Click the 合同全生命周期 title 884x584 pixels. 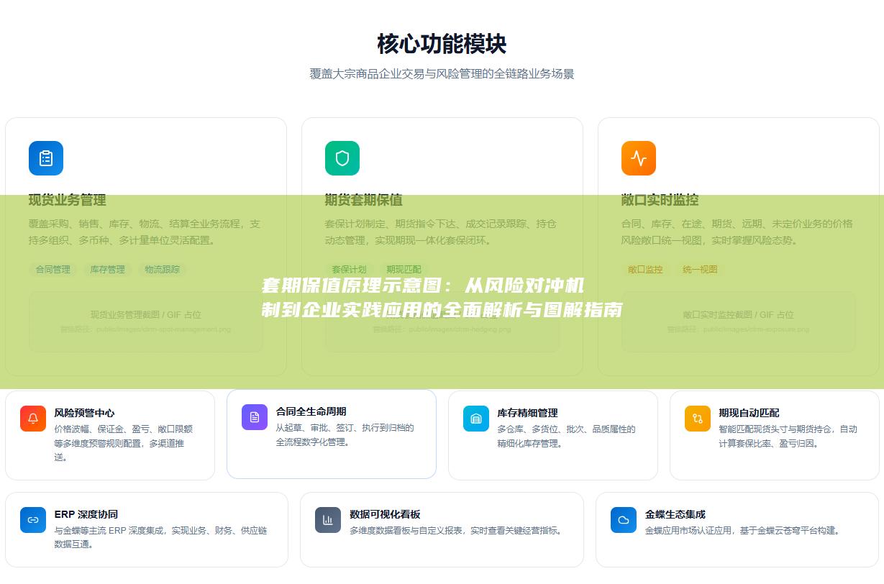[x=311, y=412]
